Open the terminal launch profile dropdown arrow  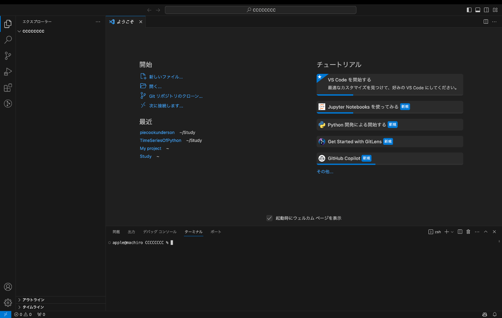click(452, 232)
